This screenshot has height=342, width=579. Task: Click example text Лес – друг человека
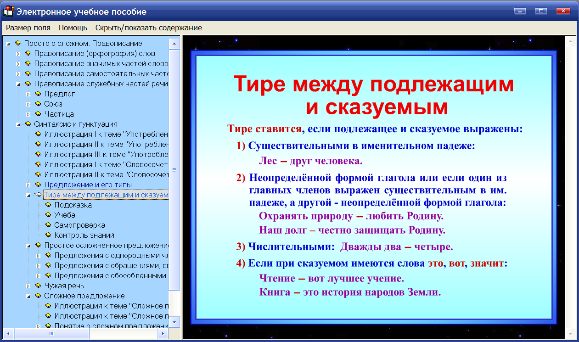311,162
